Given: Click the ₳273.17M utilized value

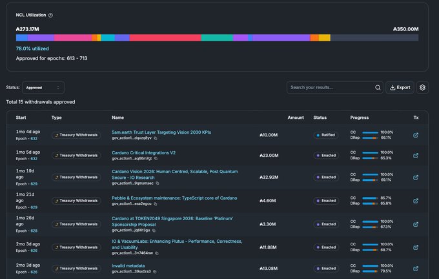Looking at the screenshot, I should pos(27,29).
